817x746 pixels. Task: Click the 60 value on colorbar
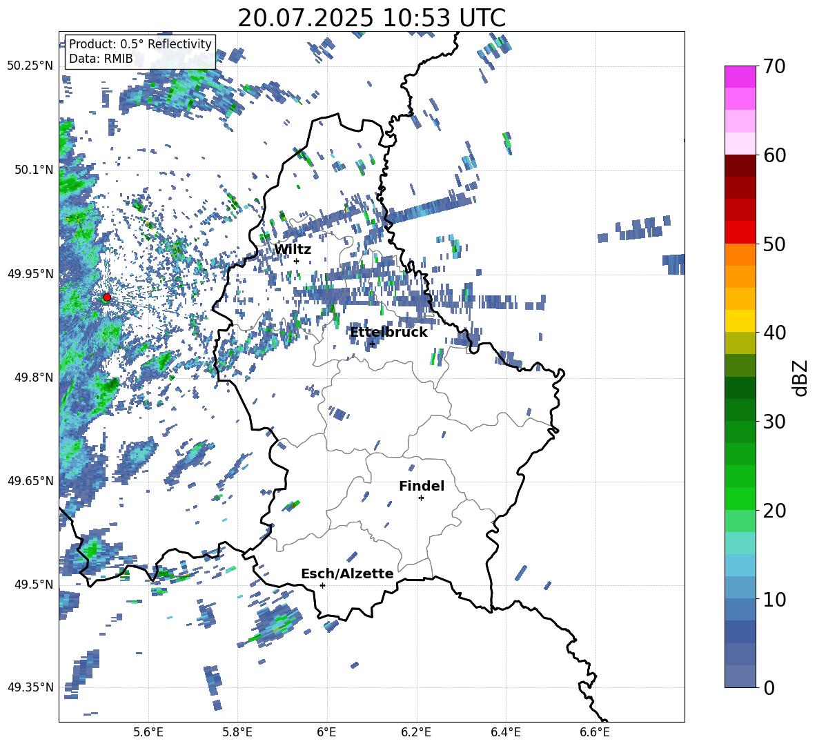pos(775,155)
